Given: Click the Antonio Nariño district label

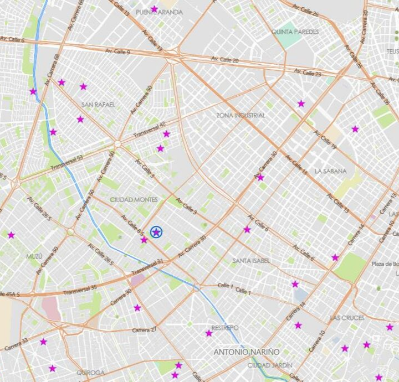Looking at the screenshot, I should pos(247,352).
